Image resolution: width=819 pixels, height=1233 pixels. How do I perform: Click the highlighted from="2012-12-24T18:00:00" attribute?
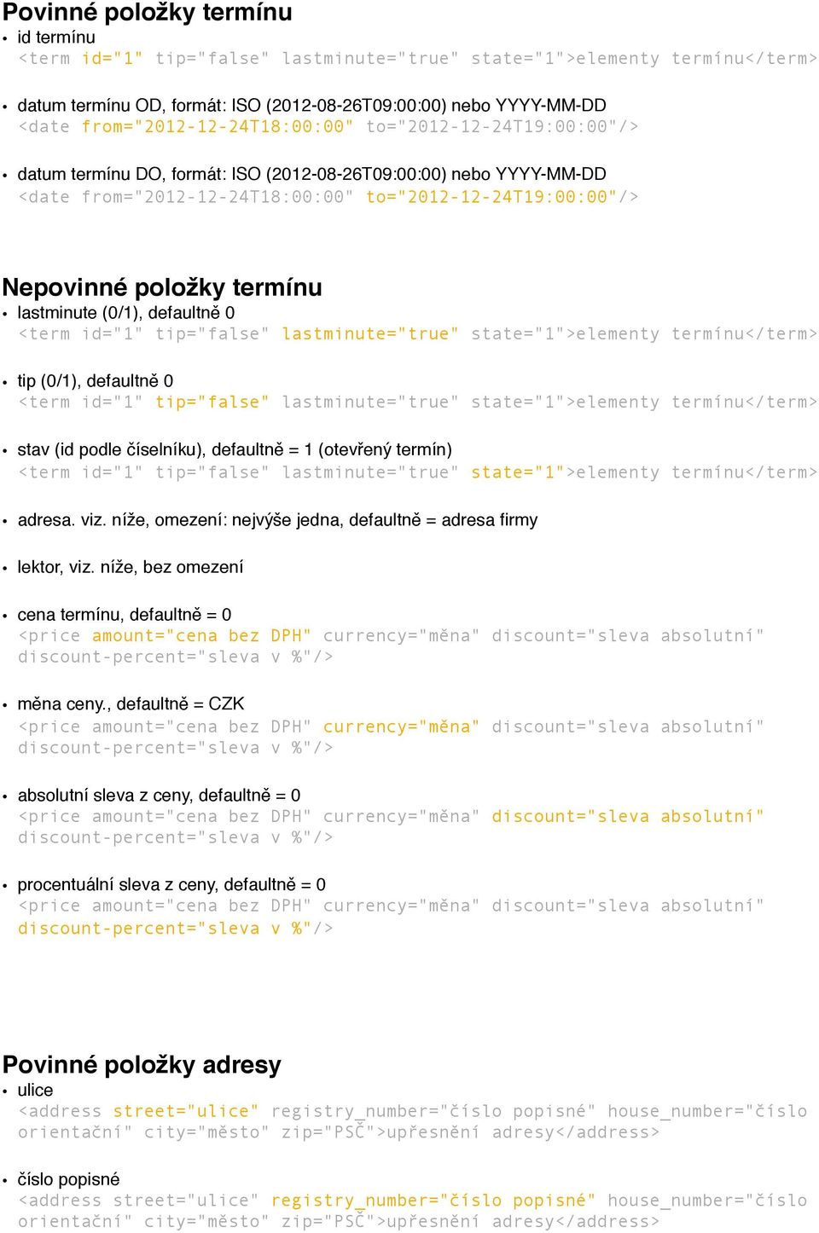pos(218,127)
